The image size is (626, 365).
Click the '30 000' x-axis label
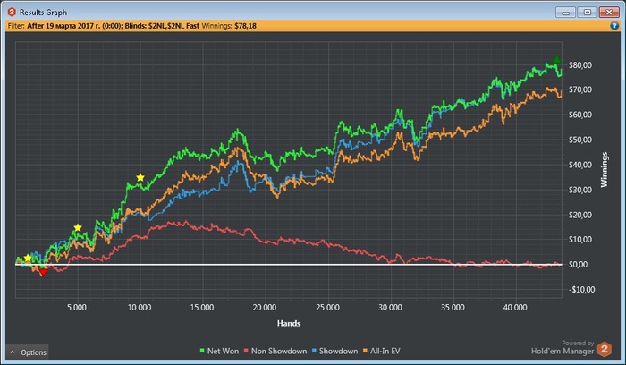click(390, 308)
